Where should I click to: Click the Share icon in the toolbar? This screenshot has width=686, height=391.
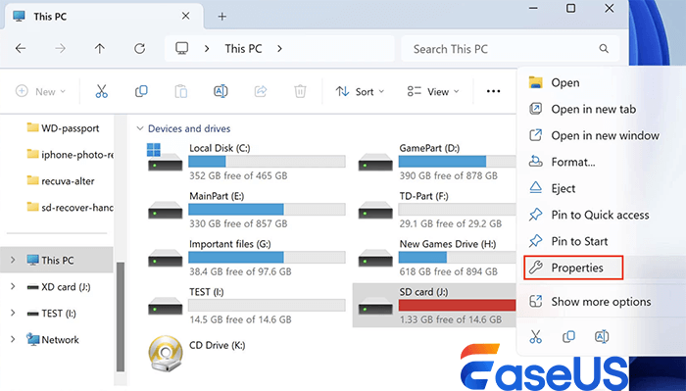pyautogui.click(x=261, y=91)
